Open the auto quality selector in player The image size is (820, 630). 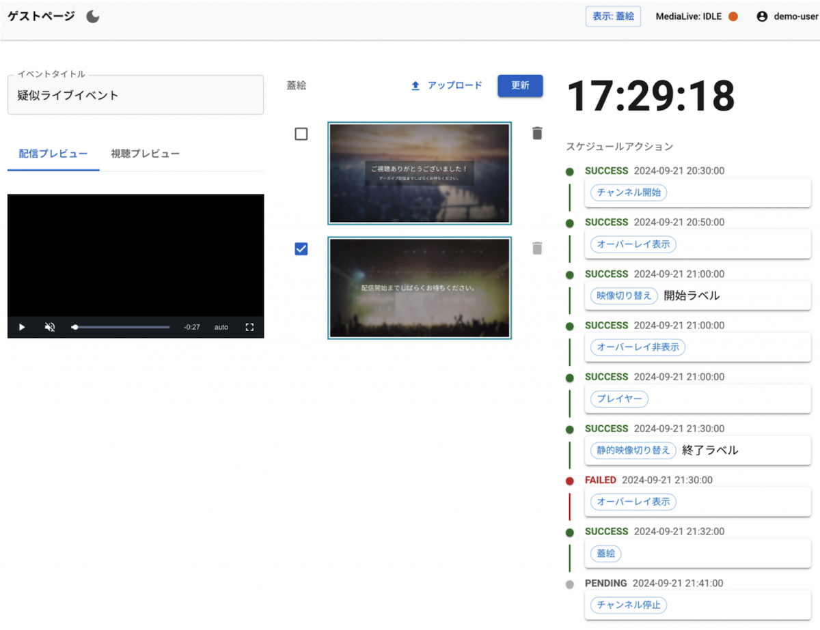221,328
